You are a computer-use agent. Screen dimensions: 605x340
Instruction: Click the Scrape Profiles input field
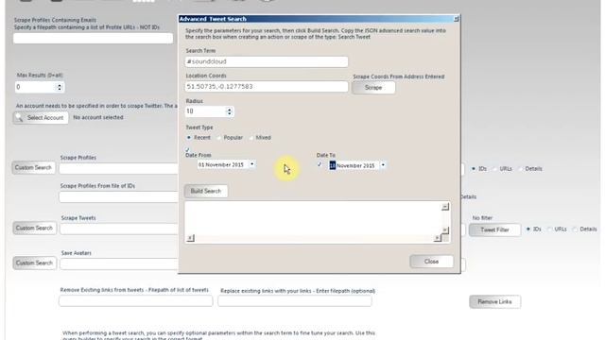(118, 168)
